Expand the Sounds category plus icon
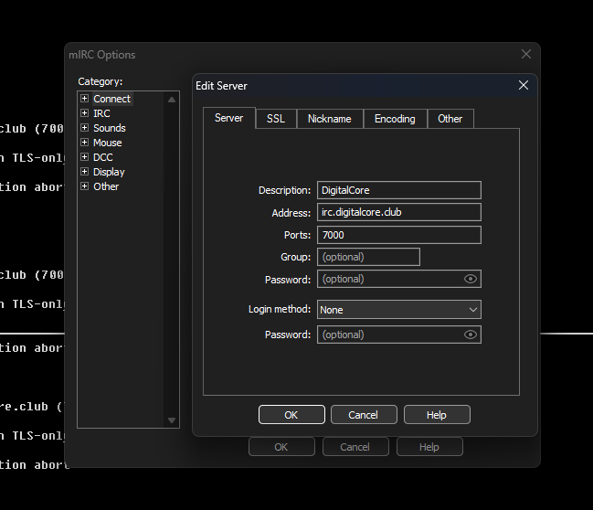Image resolution: width=593 pixels, height=510 pixels. 85,128
